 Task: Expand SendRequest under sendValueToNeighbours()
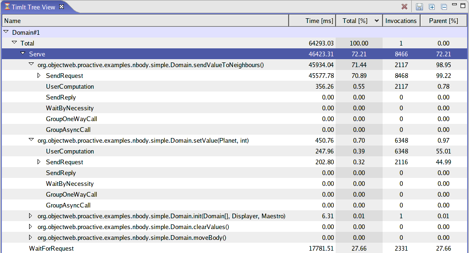(x=39, y=76)
